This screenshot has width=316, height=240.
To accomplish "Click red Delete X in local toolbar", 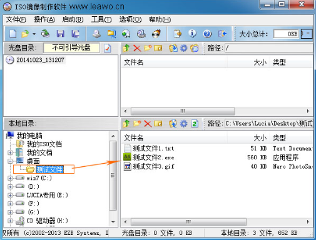I will pos(148,124).
